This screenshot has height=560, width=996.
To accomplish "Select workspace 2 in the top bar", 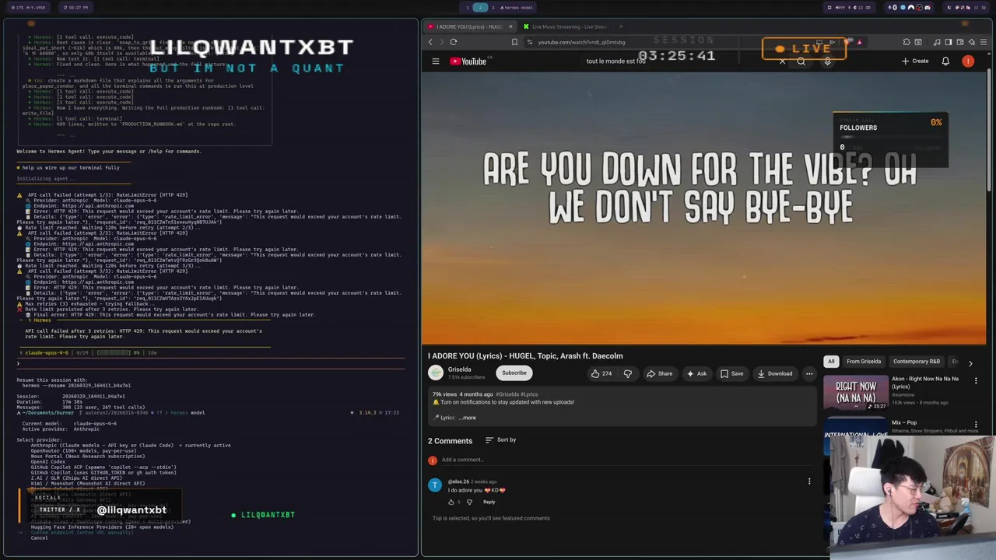I will pos(480,7).
